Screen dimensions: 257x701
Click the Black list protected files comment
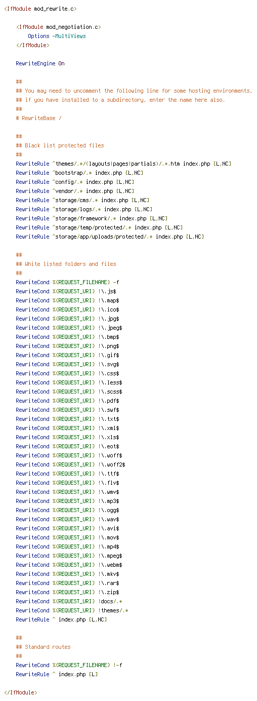point(60,145)
